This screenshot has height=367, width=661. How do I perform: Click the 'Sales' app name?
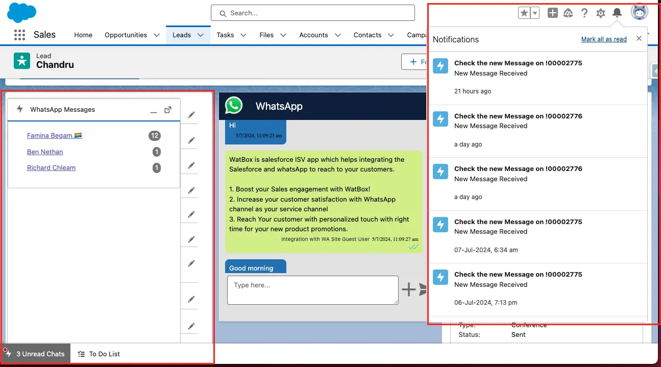pos(44,35)
